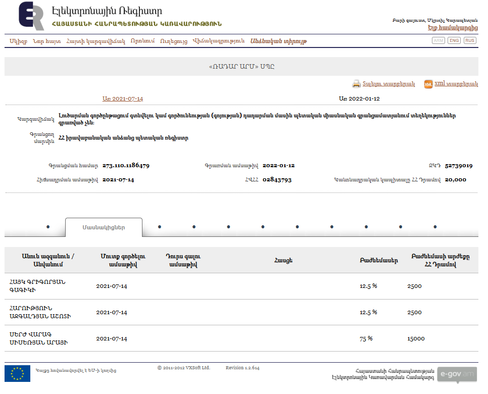Open the Վիճակագրություն menu item

click(x=218, y=41)
